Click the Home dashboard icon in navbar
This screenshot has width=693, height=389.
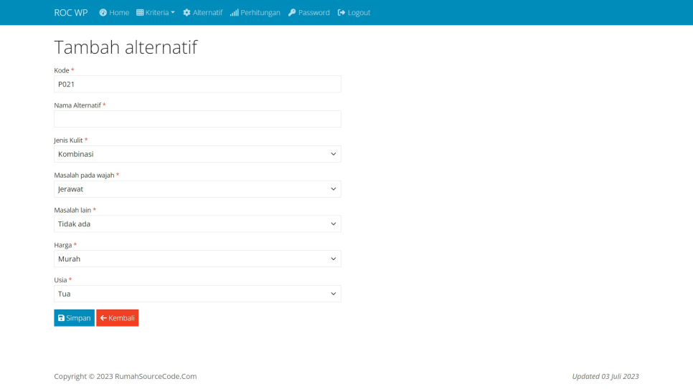103,13
